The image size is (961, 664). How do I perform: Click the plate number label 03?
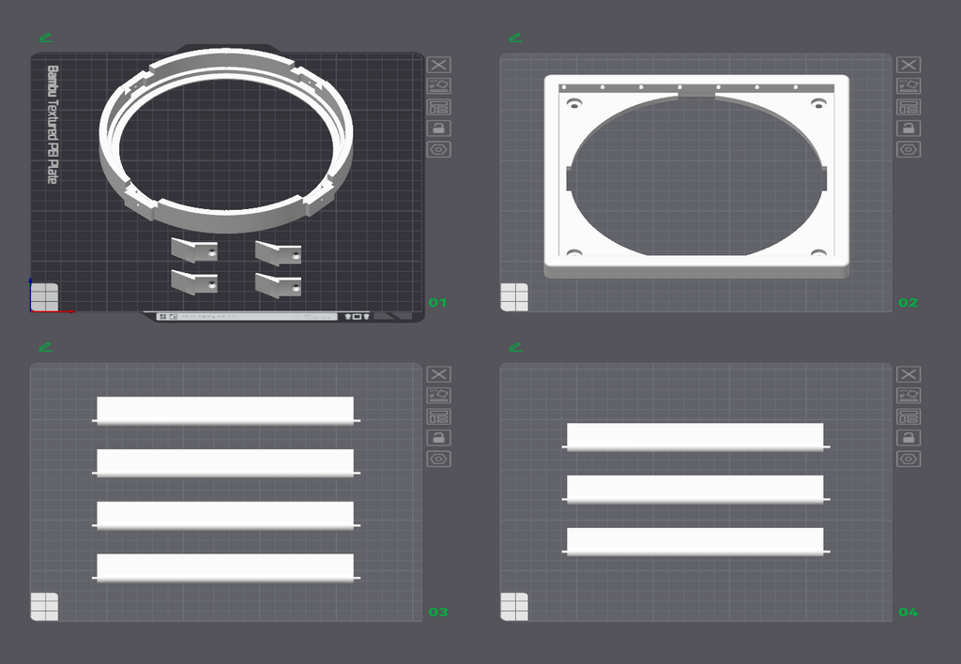point(437,611)
